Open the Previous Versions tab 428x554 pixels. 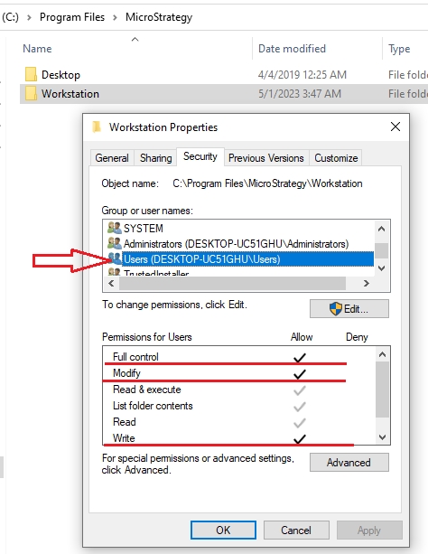[x=265, y=158]
